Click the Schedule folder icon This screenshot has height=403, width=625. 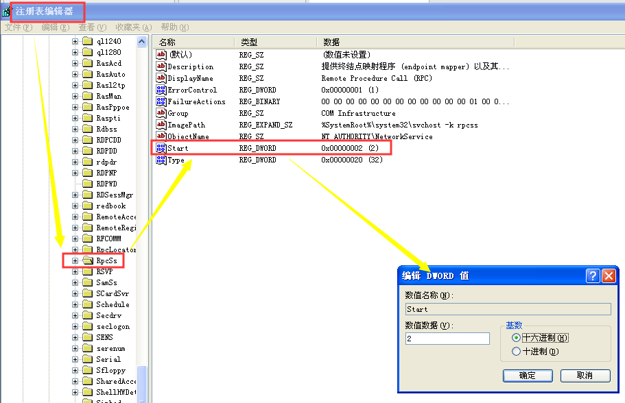tap(88, 304)
